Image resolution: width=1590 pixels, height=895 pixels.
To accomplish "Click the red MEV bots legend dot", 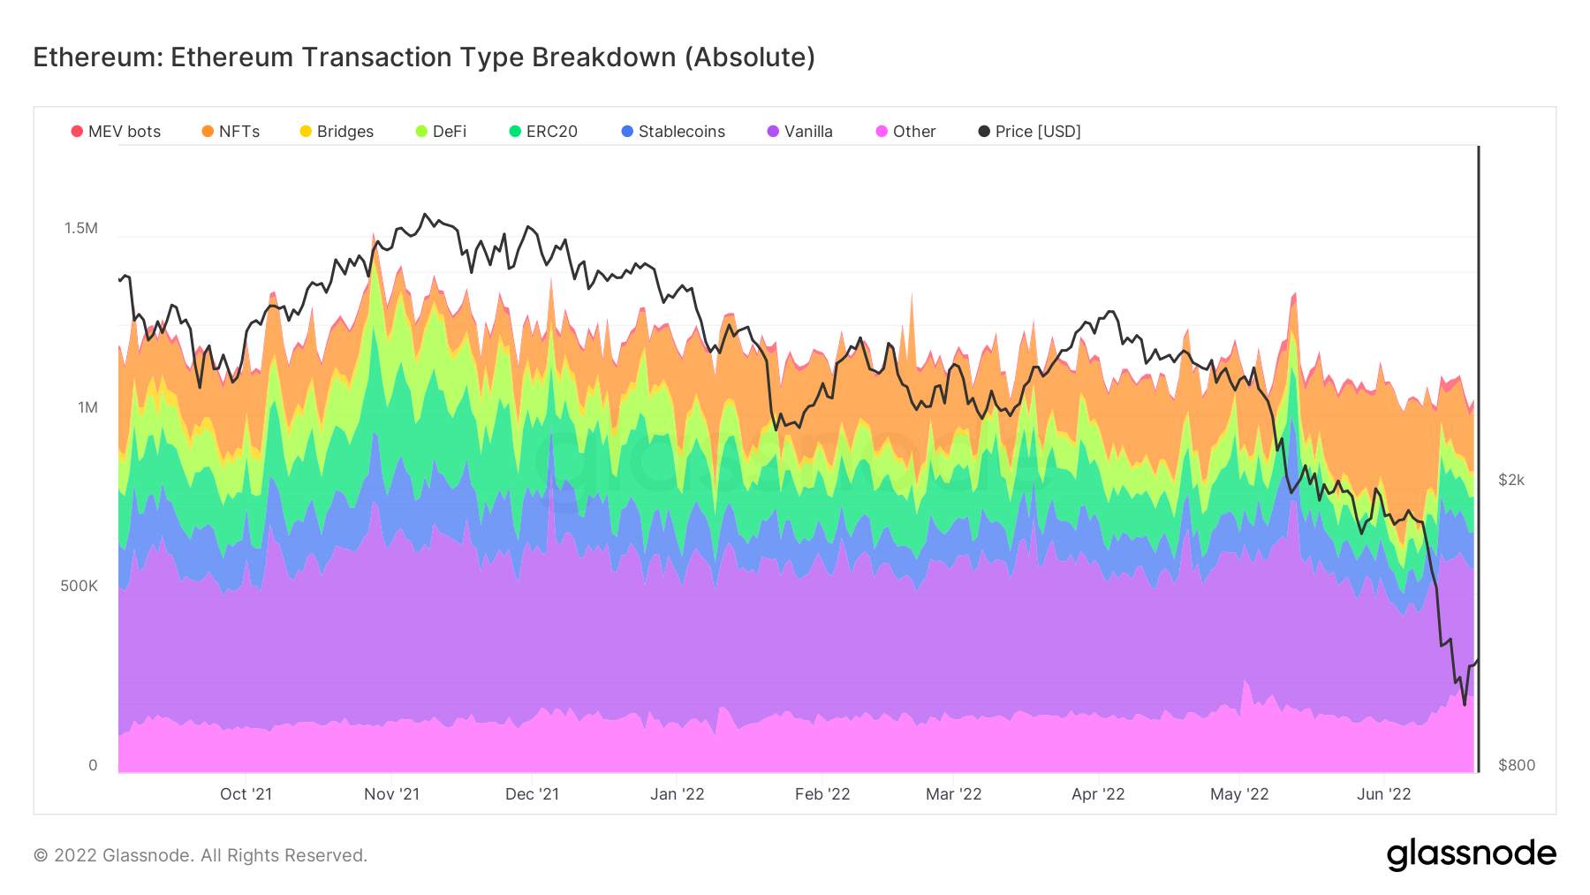I will pos(77,132).
